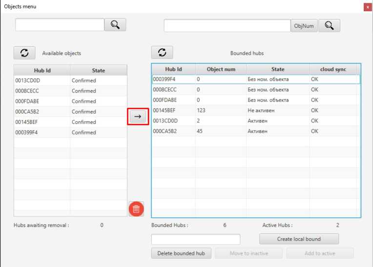Click the red trash delete button
This screenshot has height=267, width=373.
pos(136,209)
